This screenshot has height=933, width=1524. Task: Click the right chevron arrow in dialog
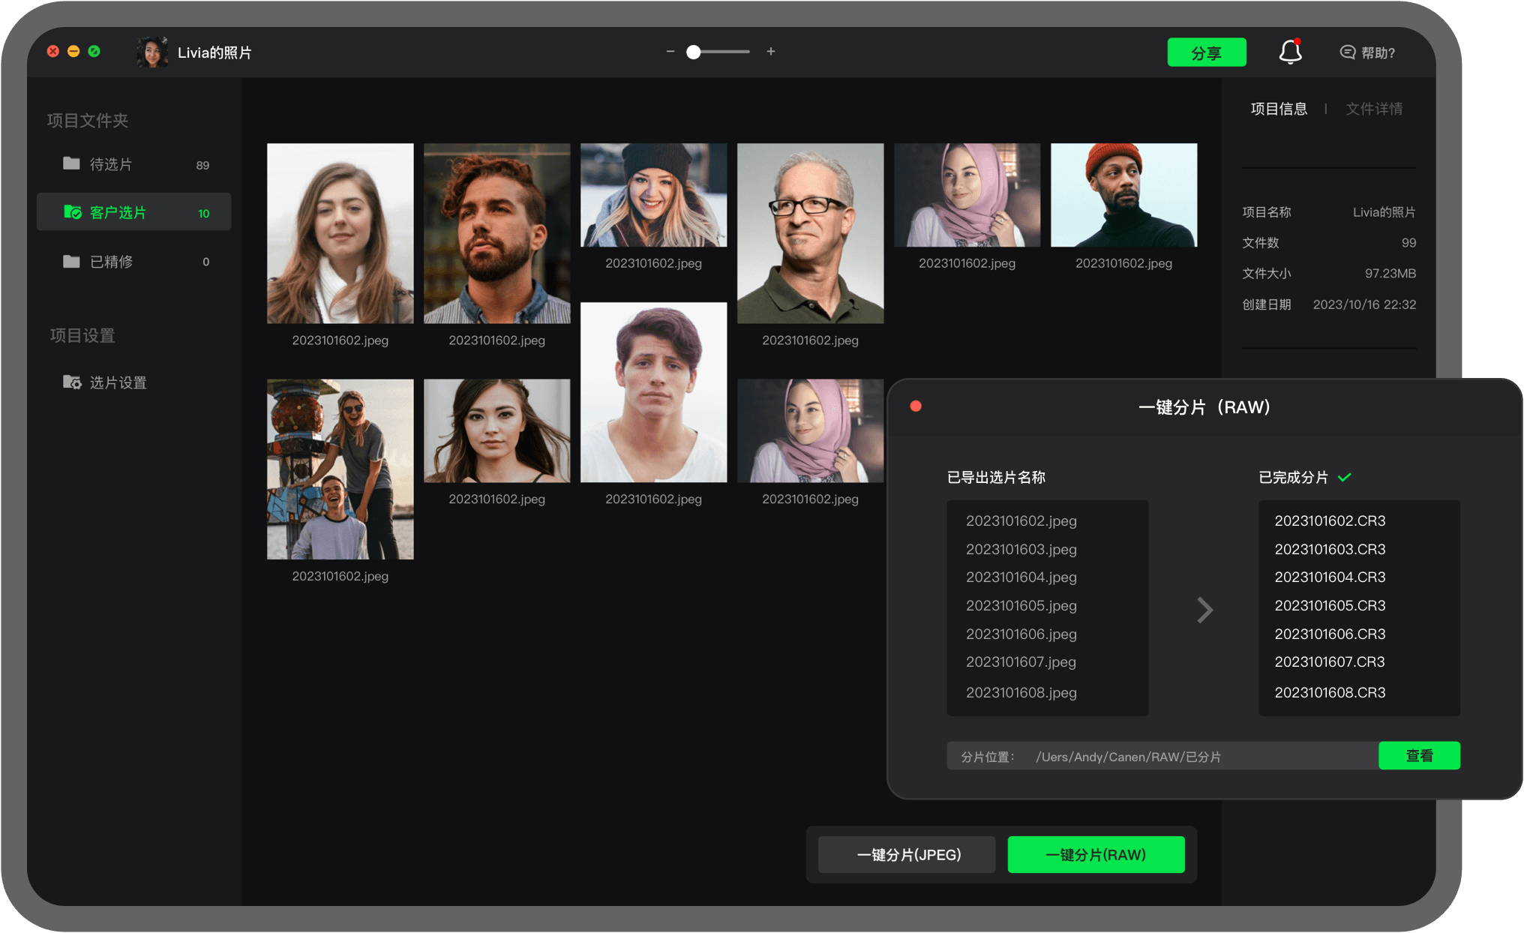pyautogui.click(x=1204, y=610)
